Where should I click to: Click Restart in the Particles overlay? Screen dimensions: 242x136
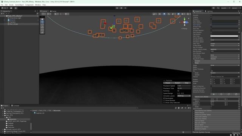pos(177,83)
